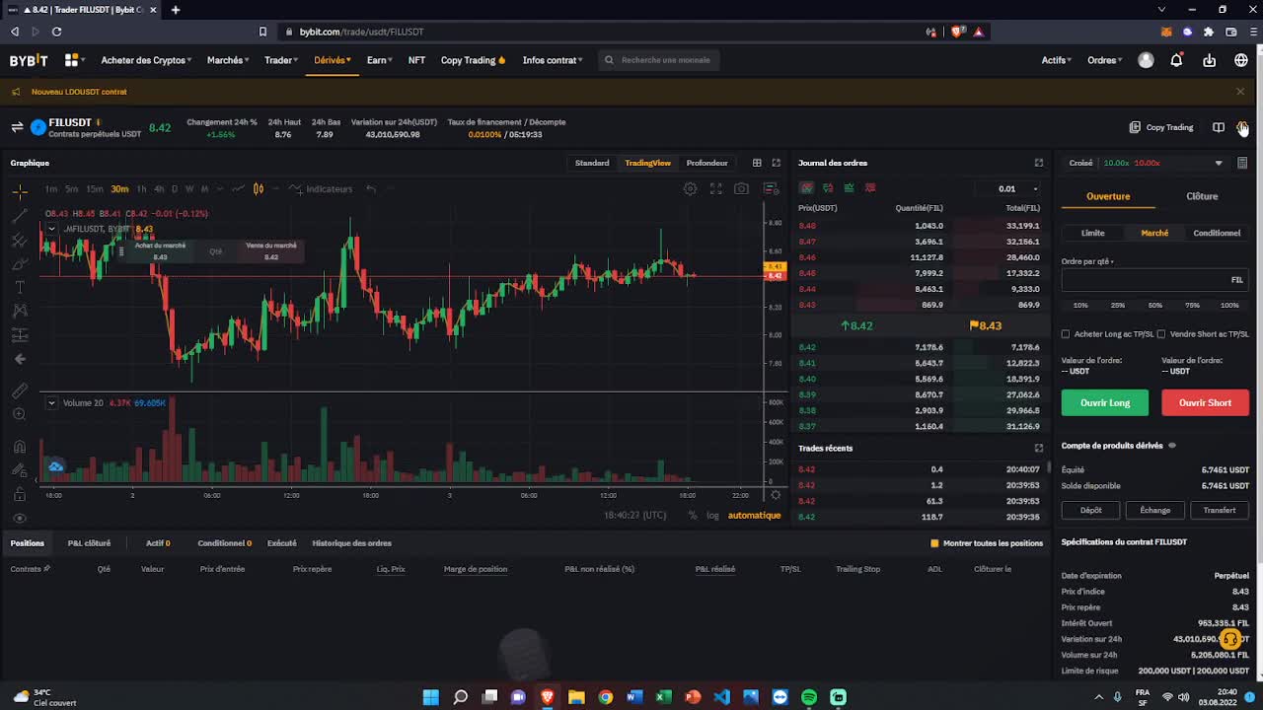Swap trading pair arrows icon

point(17,127)
